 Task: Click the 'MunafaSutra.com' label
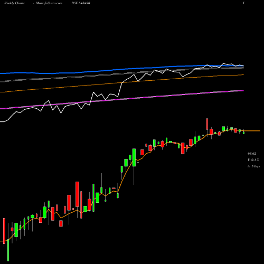(49, 3)
